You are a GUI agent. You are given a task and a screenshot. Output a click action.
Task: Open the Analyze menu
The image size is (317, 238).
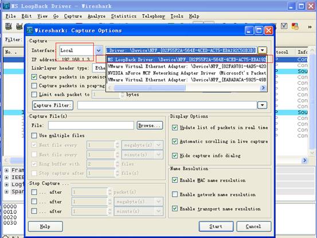[x=97, y=16]
